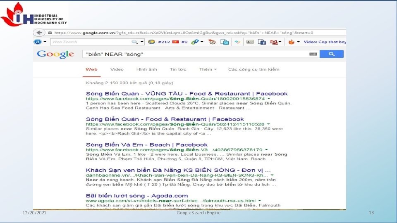Click the browser address bar URL
The height and width of the screenshot is (223, 397).
pos(184,33)
